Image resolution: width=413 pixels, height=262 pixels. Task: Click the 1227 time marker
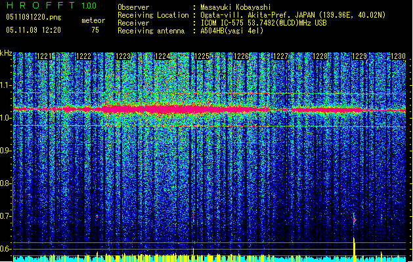coord(281,56)
